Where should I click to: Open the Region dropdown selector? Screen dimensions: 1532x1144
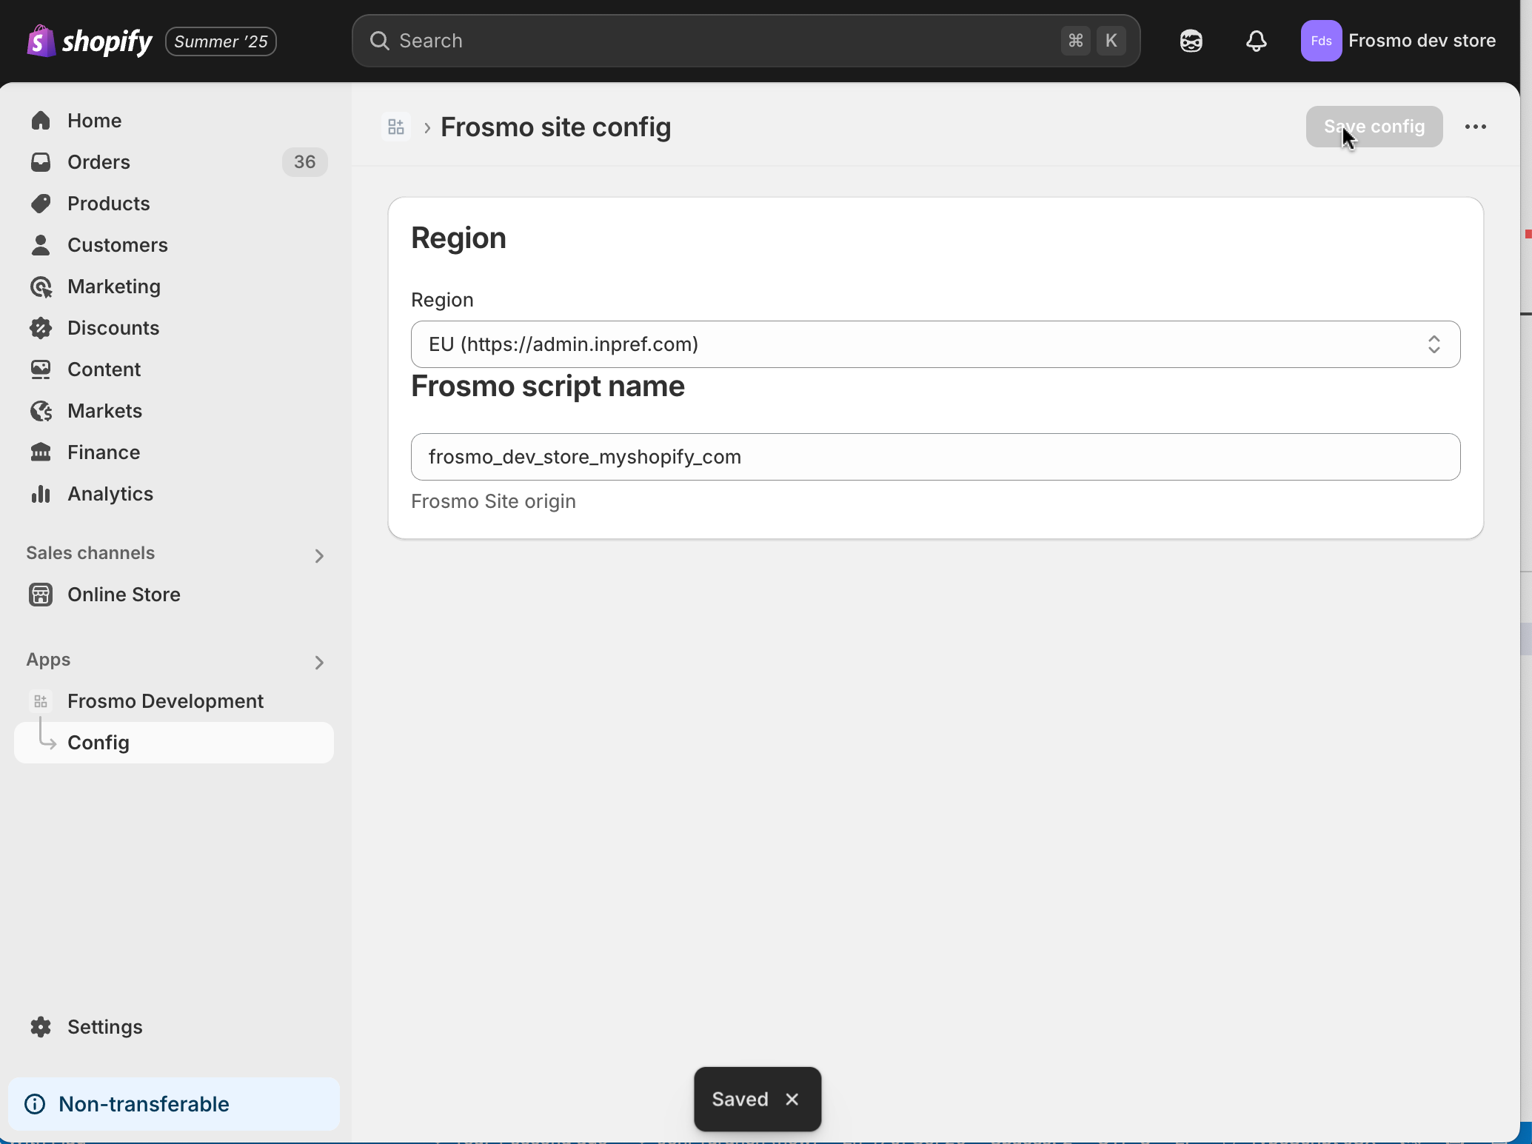tap(935, 344)
